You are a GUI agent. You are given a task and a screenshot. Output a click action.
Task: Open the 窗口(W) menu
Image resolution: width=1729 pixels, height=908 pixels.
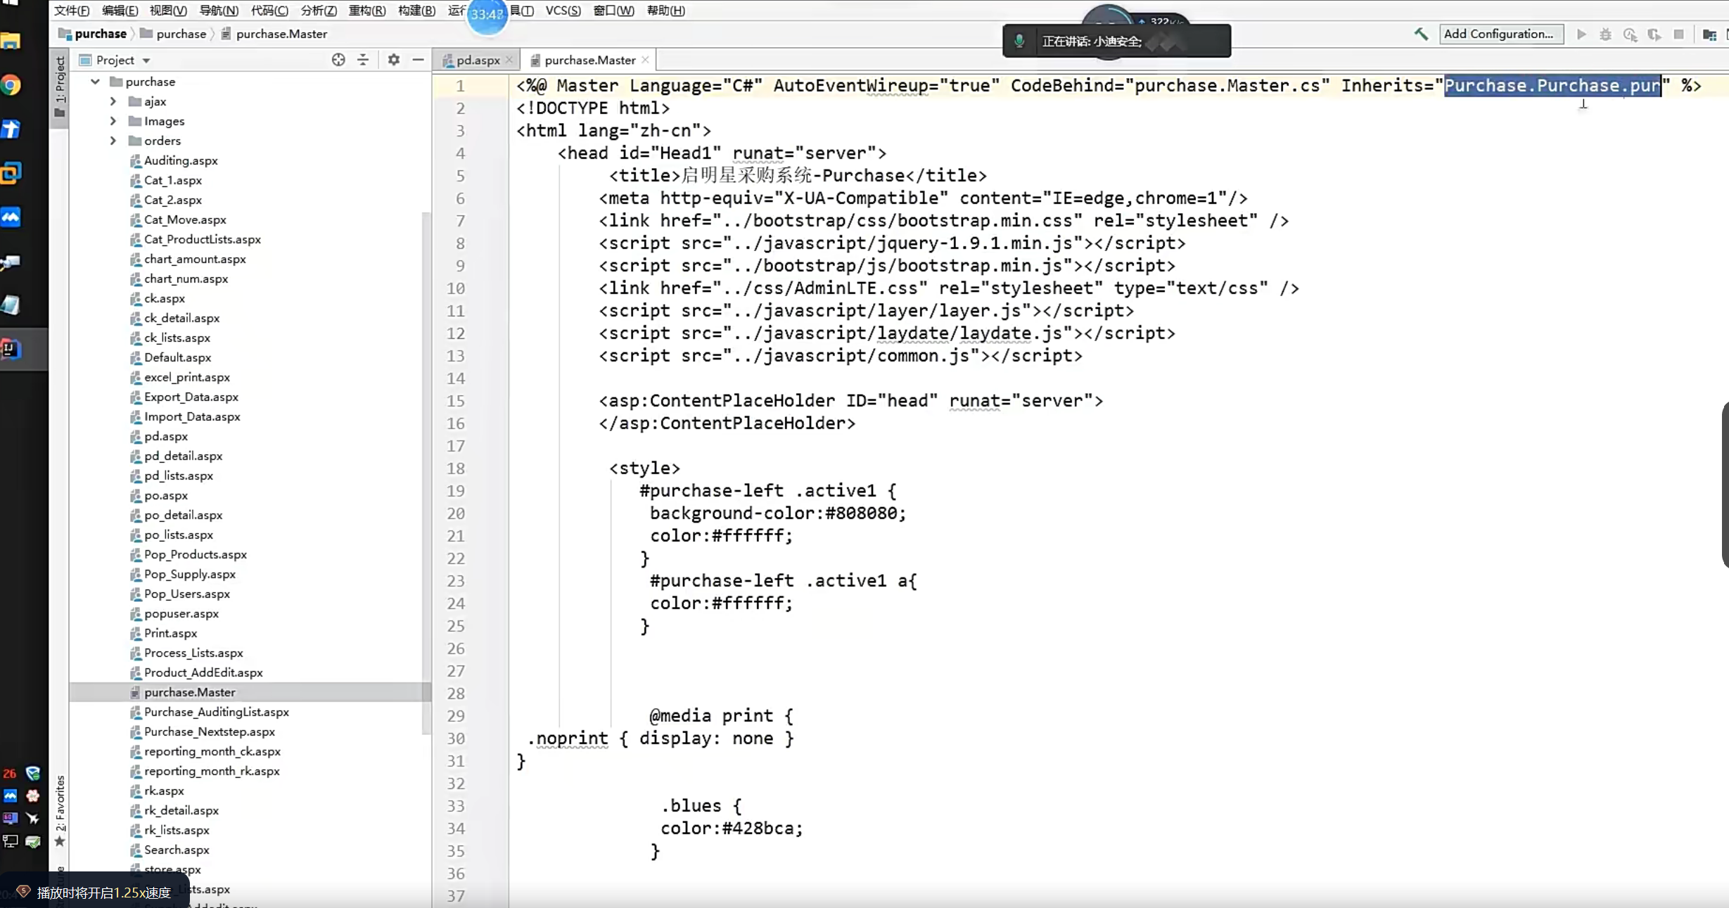pos(613,11)
